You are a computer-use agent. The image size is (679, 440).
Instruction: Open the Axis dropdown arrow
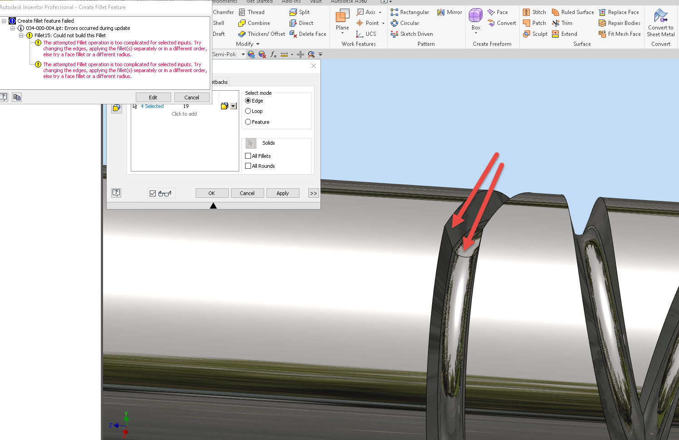click(380, 12)
